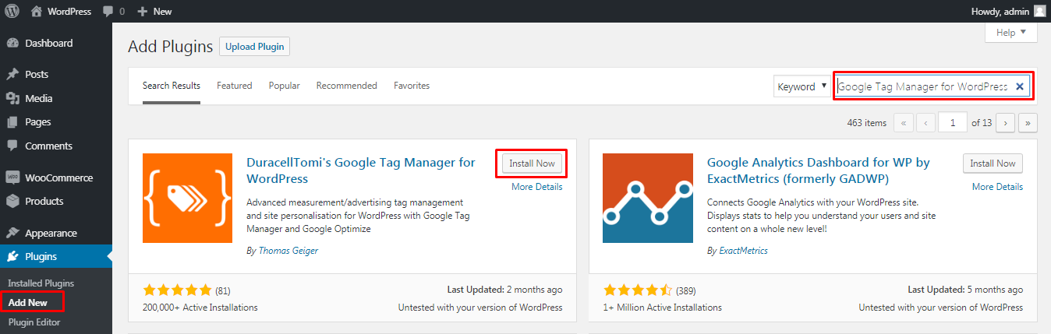The width and height of the screenshot is (1051, 334).
Task: Open Installed Plugins submenu
Action: coord(41,283)
